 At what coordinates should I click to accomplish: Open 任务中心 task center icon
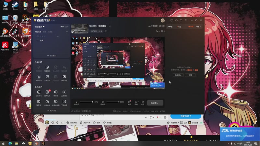(x=38, y=93)
